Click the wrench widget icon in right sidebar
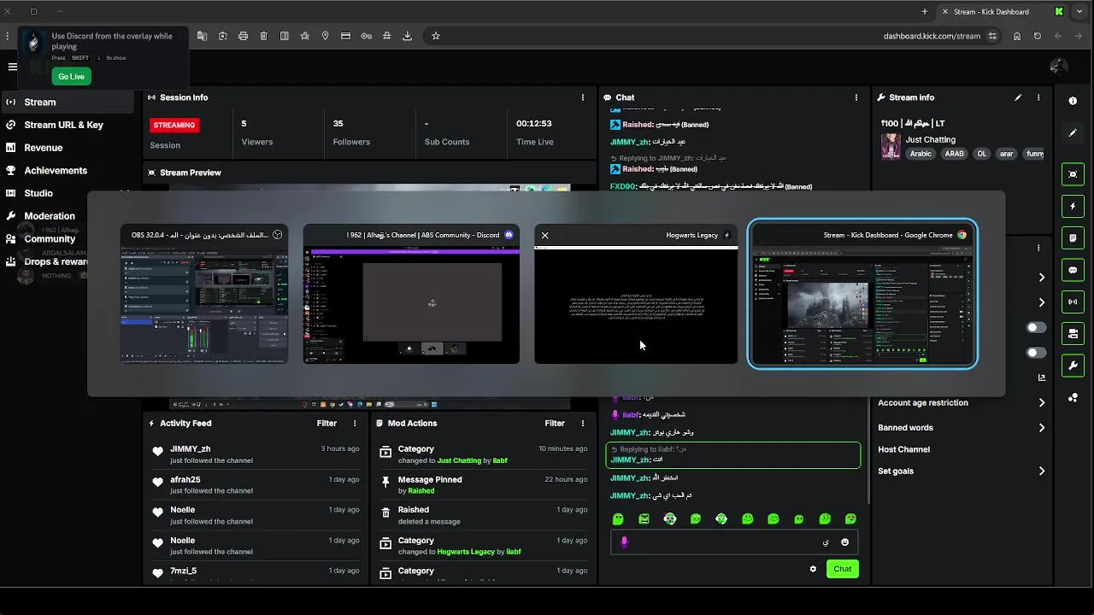This screenshot has height=615, width=1094. click(x=1073, y=366)
